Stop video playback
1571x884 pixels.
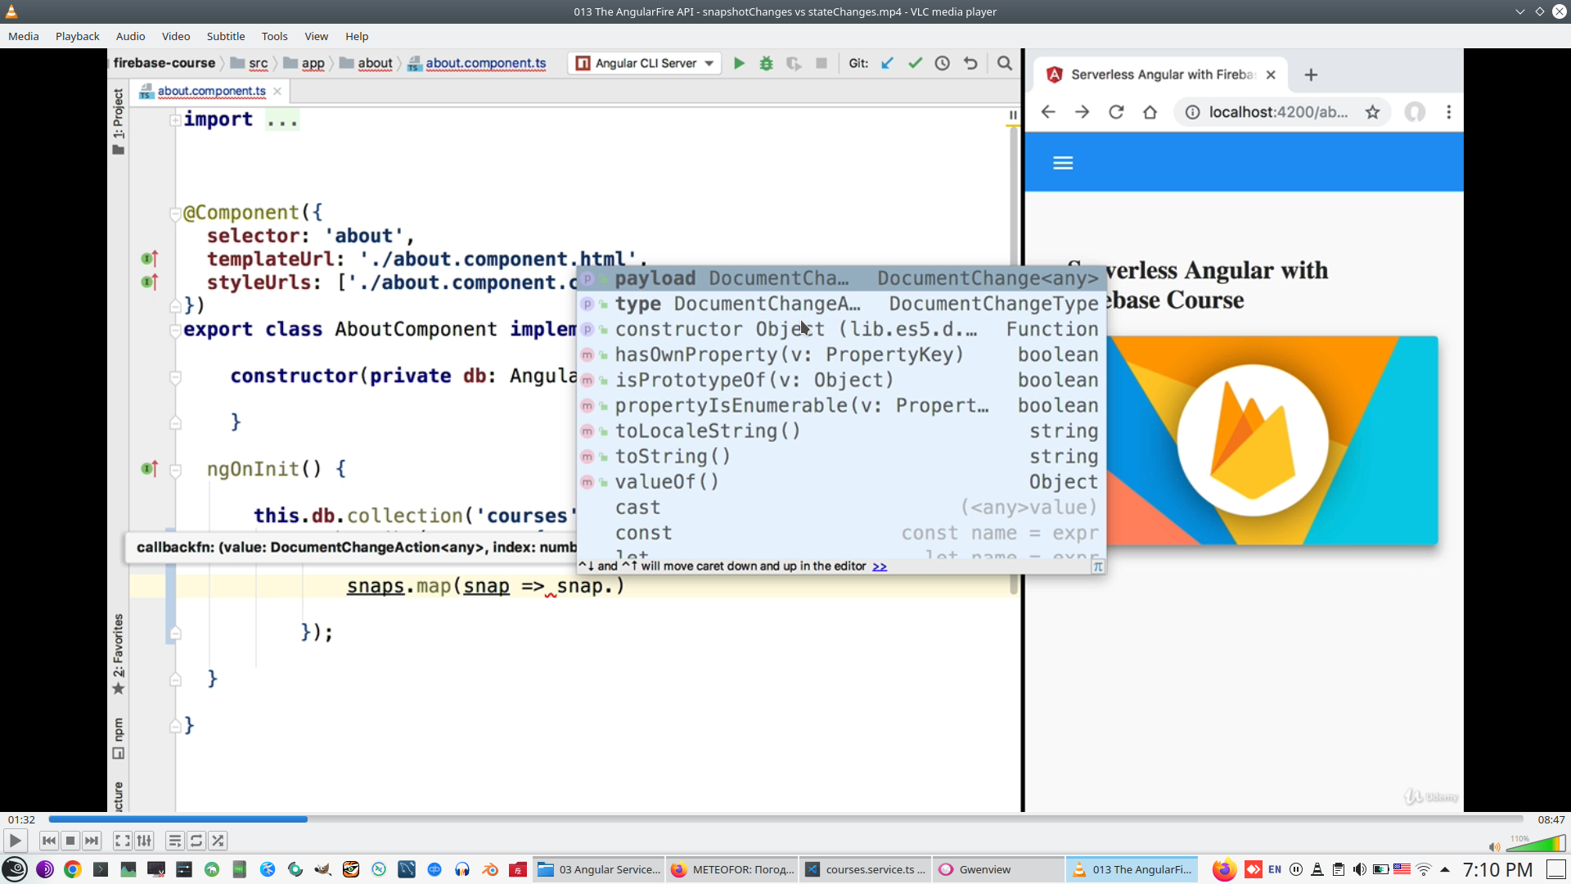(70, 841)
